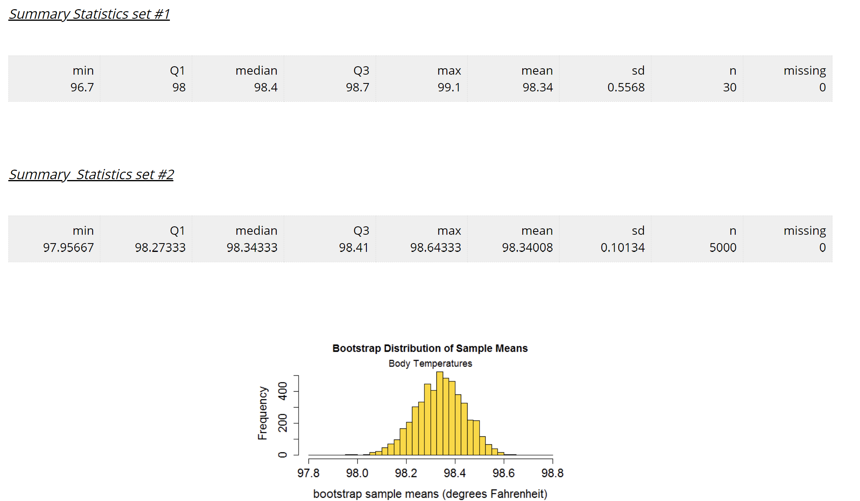Click the mean value 98.34 in table 1

pos(538,87)
